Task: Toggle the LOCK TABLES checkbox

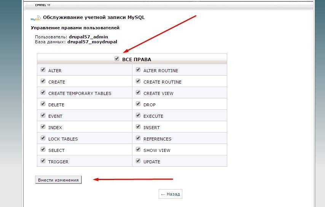Action: tap(43, 138)
